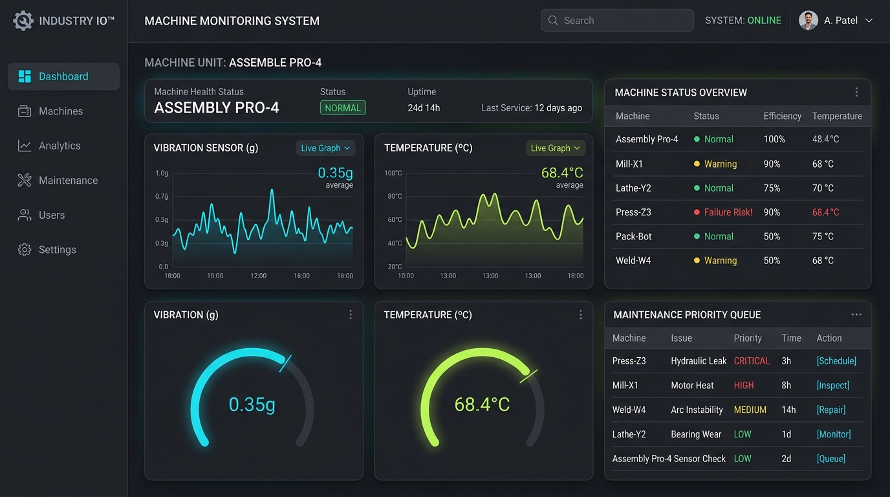The image size is (890, 497).
Task: Click Pack-Bot row in status overview
Action: click(x=737, y=236)
